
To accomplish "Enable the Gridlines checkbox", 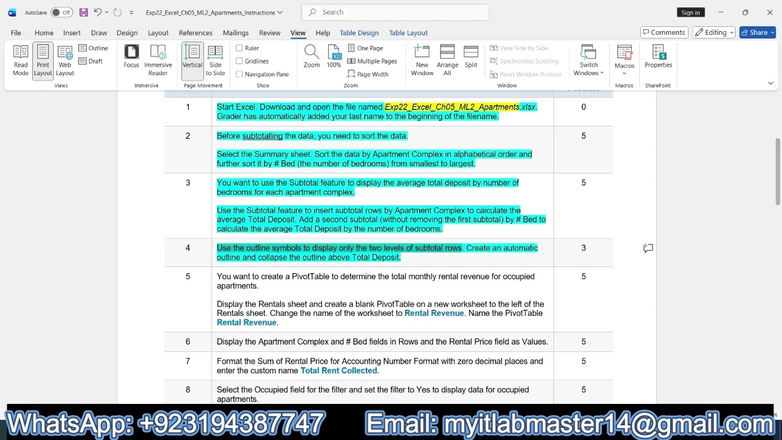I will coord(239,61).
